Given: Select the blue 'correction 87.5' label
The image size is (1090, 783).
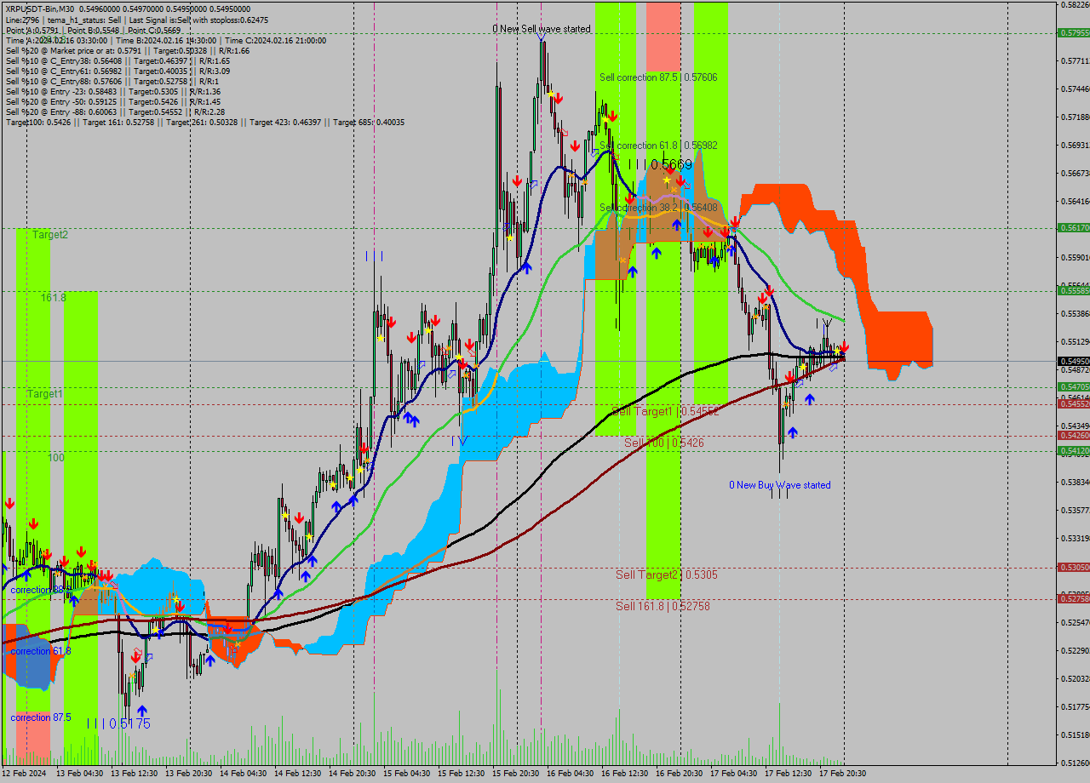Looking at the screenshot, I should (41, 717).
